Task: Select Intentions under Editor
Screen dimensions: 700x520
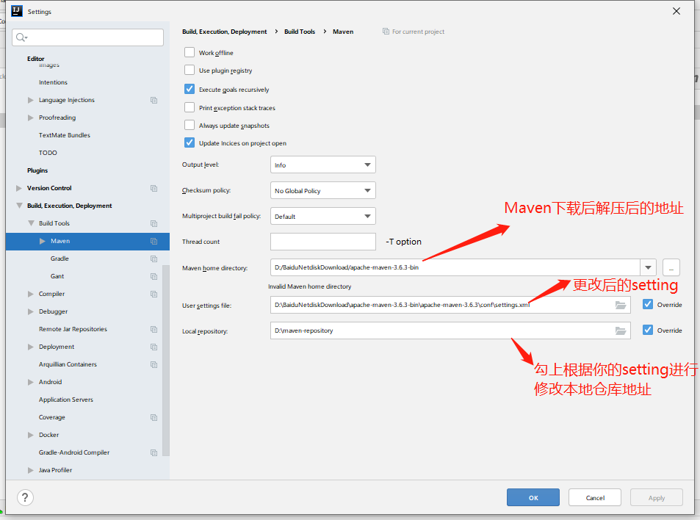Action: (53, 82)
